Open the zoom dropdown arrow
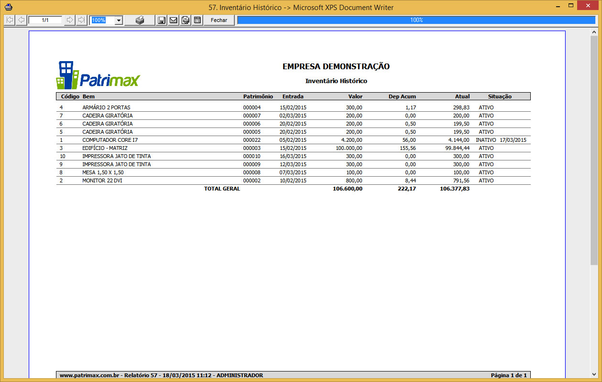602x382 pixels. point(119,21)
